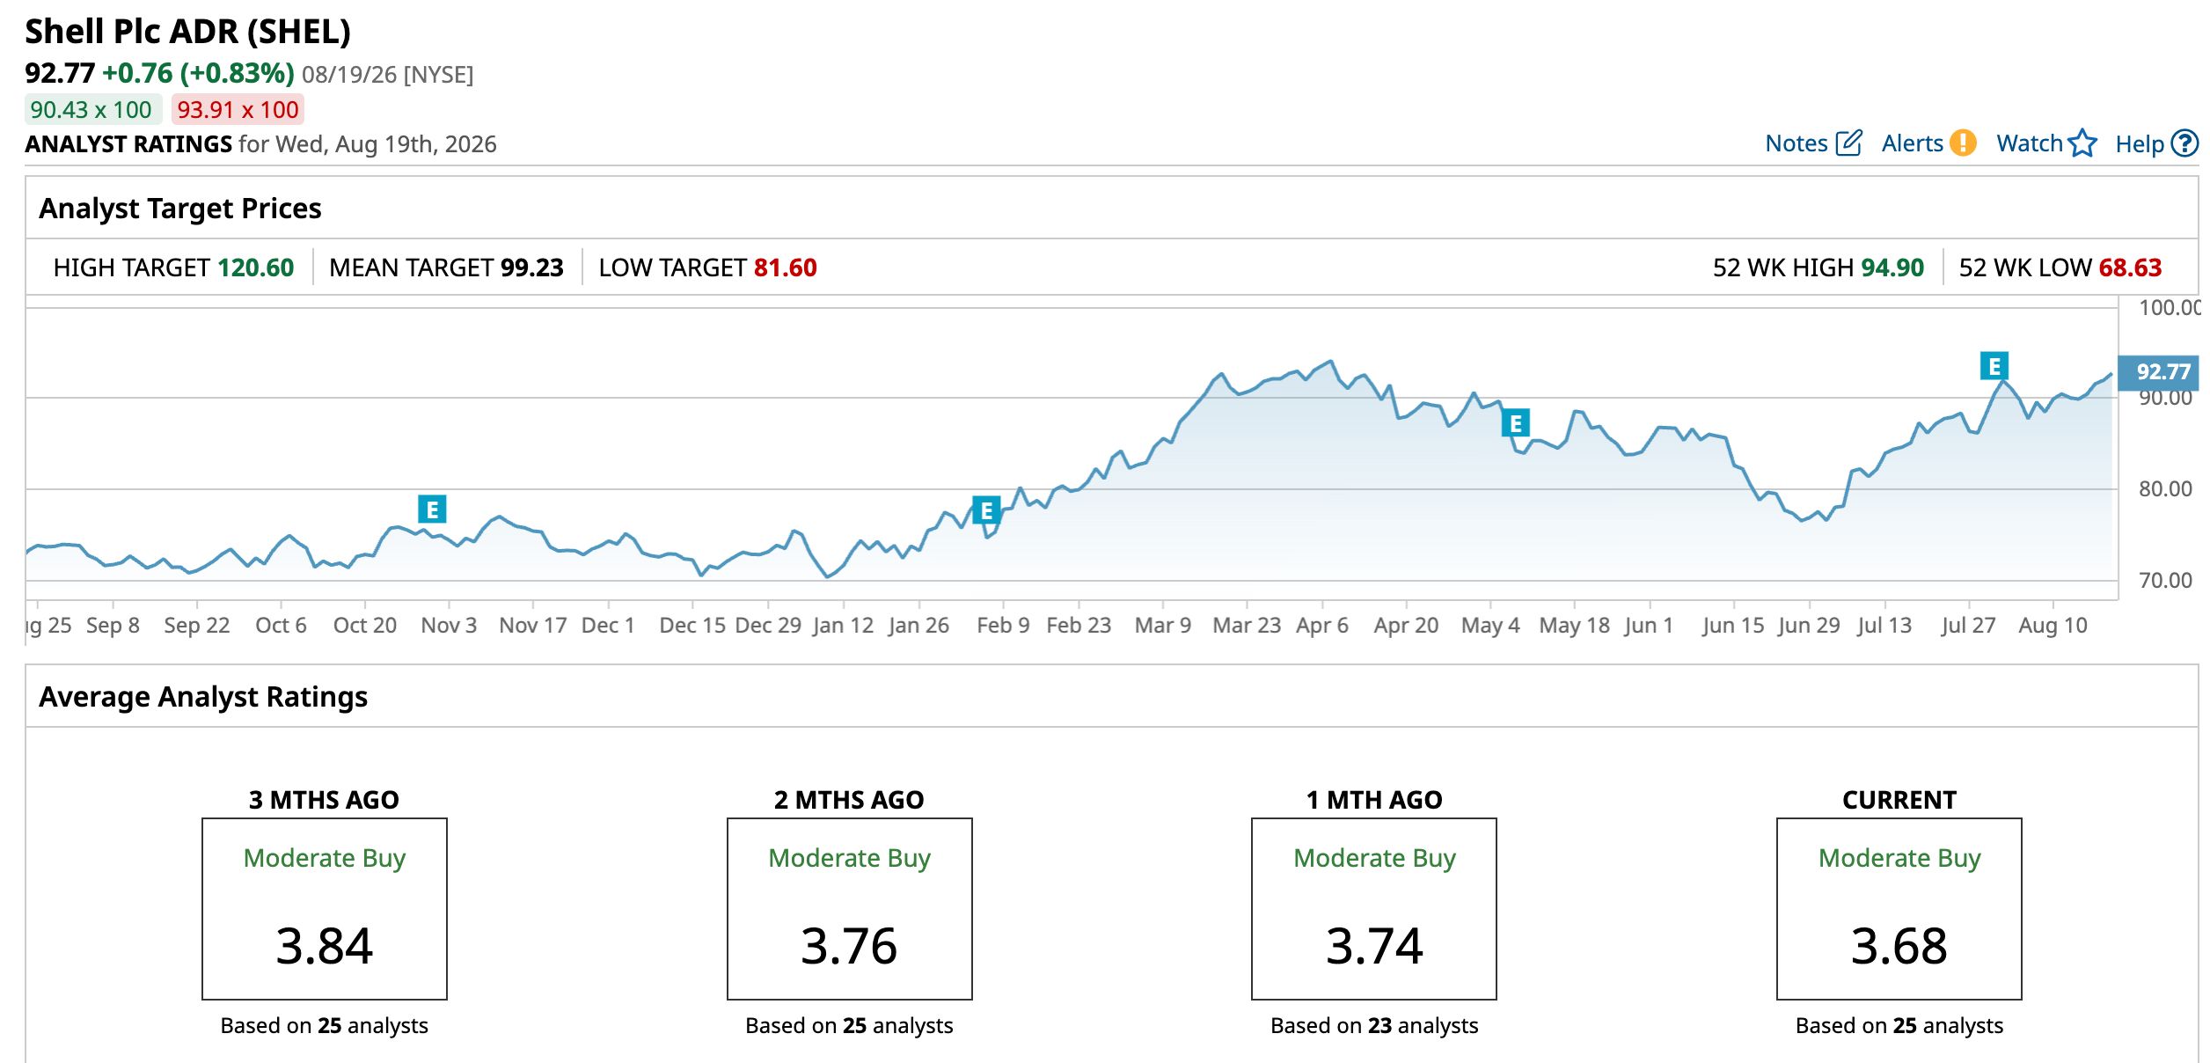Click the CURRENT column label
2210x1063 pixels.
click(1899, 800)
